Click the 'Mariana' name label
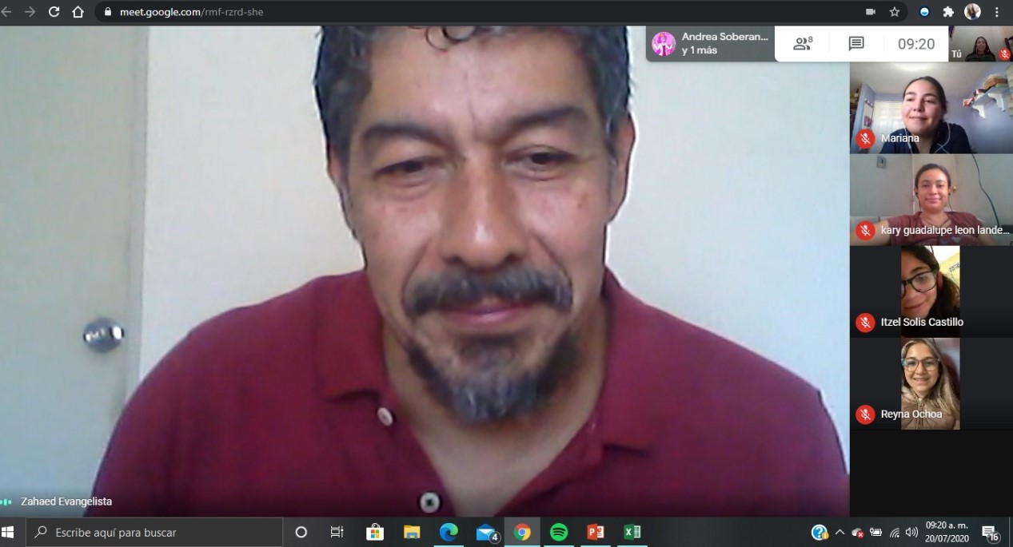The image size is (1013, 547). pyautogui.click(x=900, y=138)
